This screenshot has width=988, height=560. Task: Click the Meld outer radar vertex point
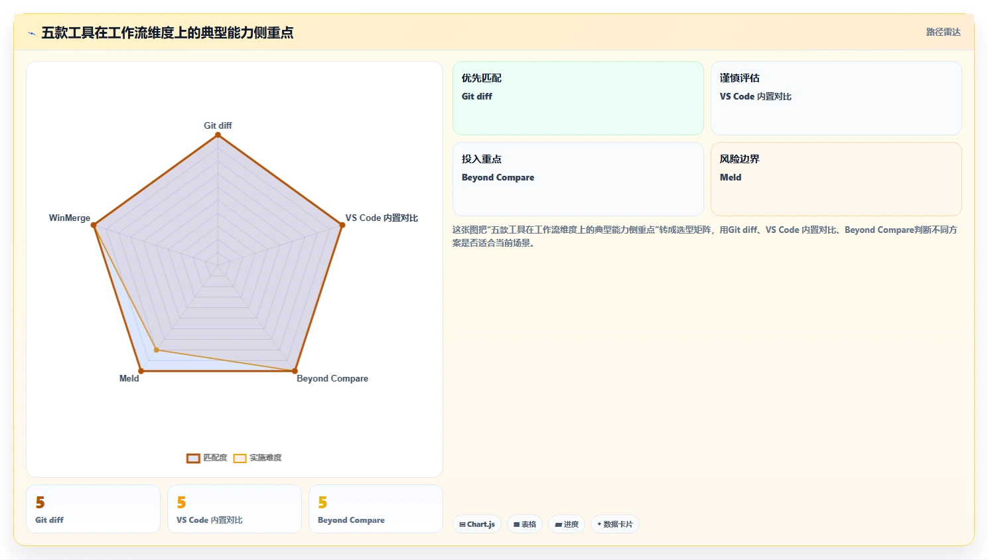click(141, 371)
